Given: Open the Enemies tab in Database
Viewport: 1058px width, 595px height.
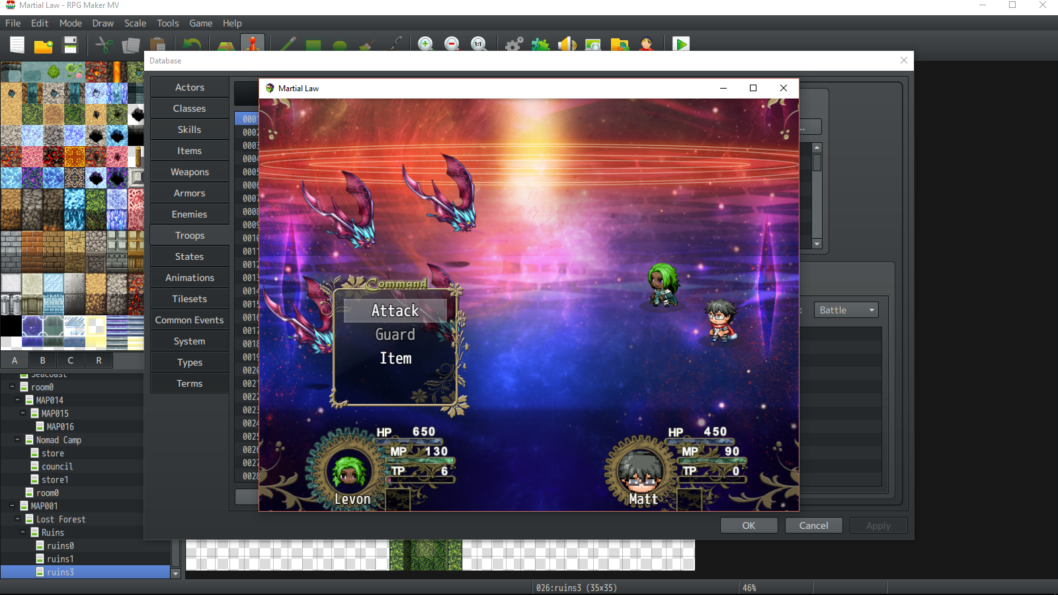Looking at the screenshot, I should pos(190,214).
